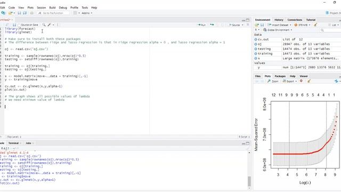The height and width of the screenshot is (192, 341).
Task: Create a new file with toolbar icon
Action: click(x=3, y=13)
